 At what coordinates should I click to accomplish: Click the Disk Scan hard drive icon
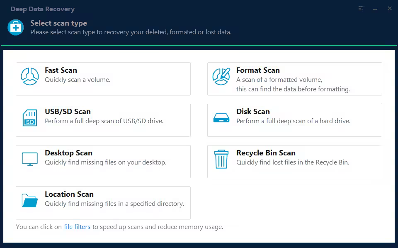click(221, 118)
